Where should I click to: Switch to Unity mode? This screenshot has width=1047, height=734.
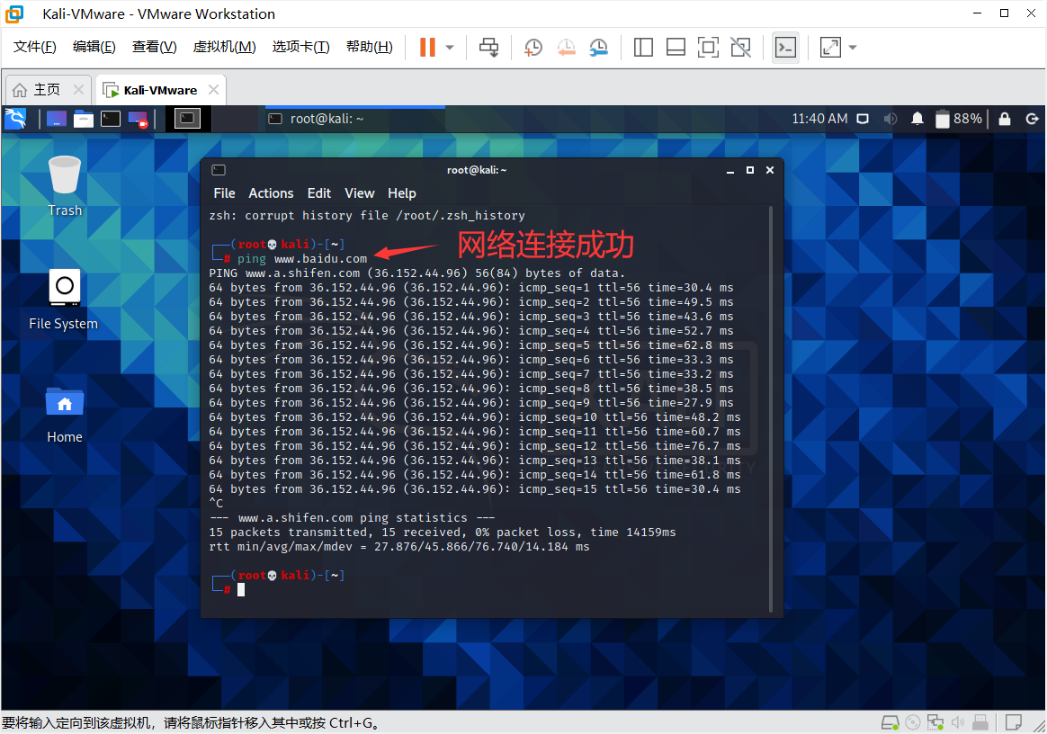coord(741,48)
